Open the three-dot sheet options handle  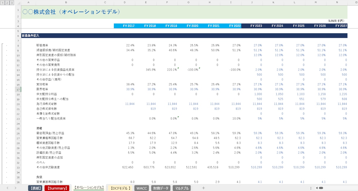pos(311,188)
